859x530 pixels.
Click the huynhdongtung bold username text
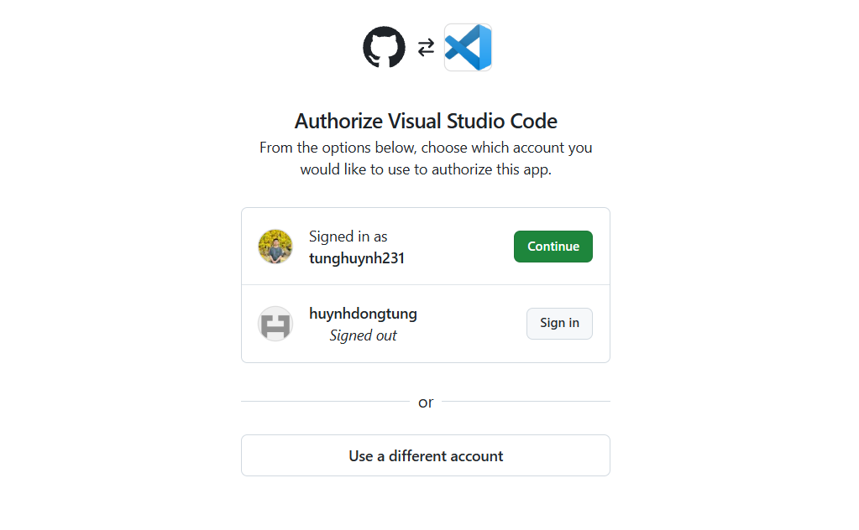click(363, 313)
